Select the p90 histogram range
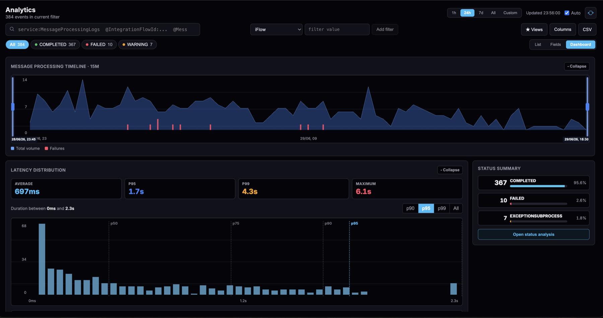 pos(410,208)
